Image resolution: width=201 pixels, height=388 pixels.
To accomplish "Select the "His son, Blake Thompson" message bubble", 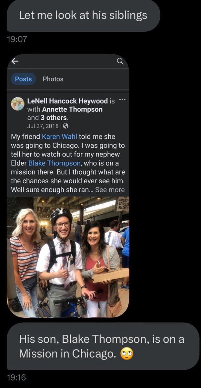I will [103, 347].
